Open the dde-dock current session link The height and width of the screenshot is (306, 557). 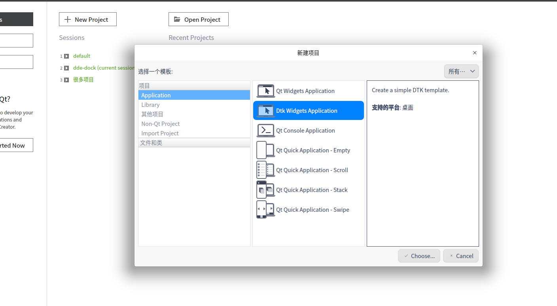[x=104, y=68]
